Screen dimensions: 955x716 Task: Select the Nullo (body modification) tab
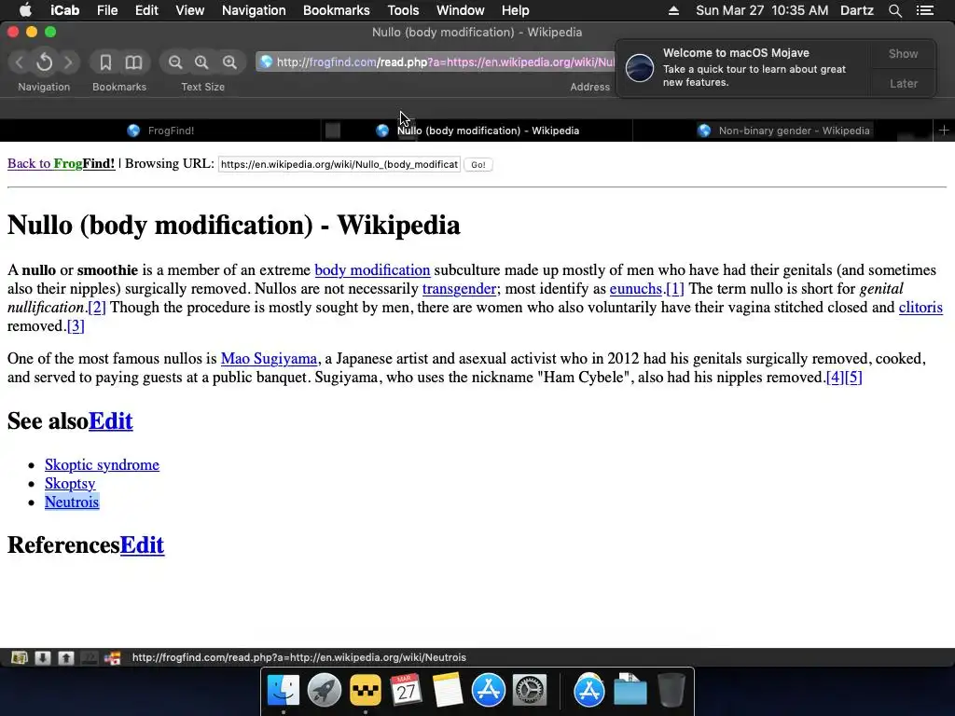[x=477, y=131]
